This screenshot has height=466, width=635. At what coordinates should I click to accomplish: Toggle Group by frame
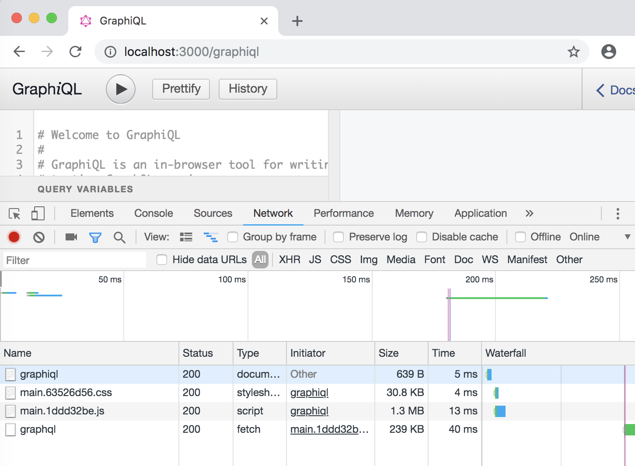point(232,236)
